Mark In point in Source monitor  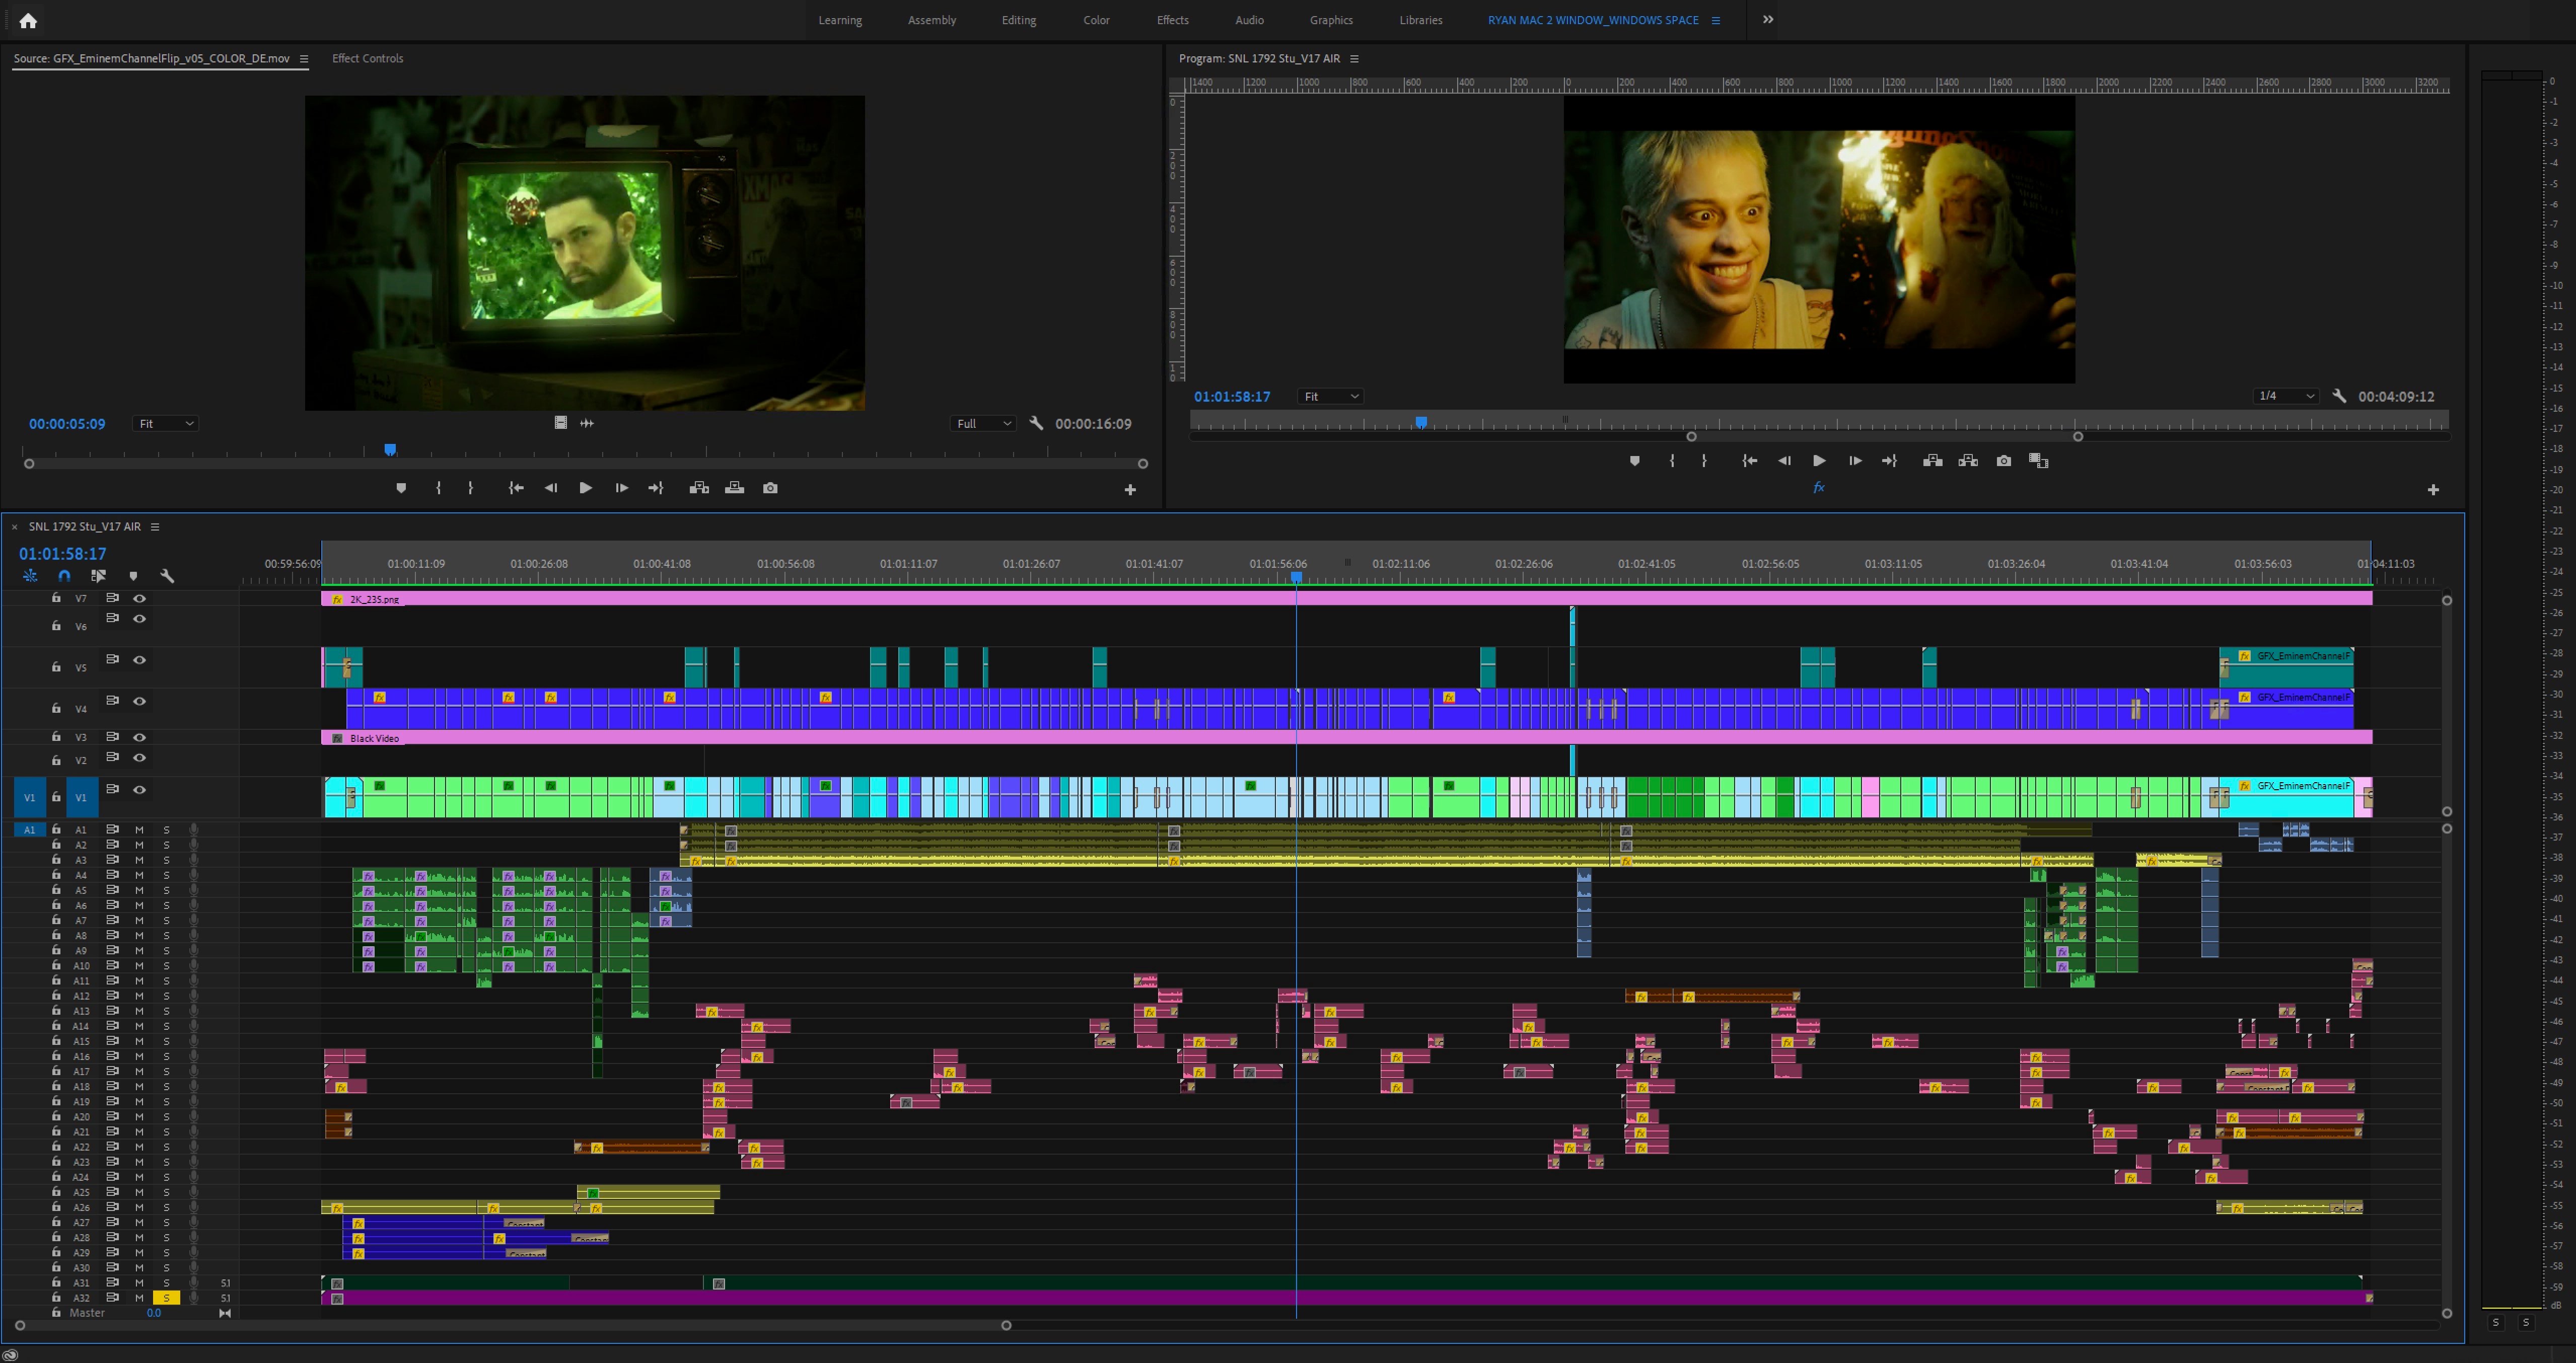[438, 488]
